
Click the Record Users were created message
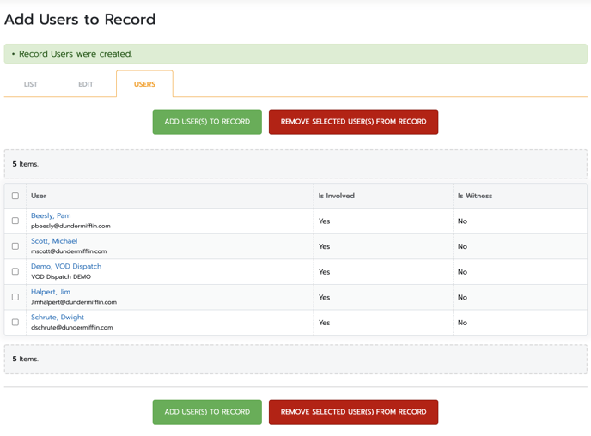(76, 54)
